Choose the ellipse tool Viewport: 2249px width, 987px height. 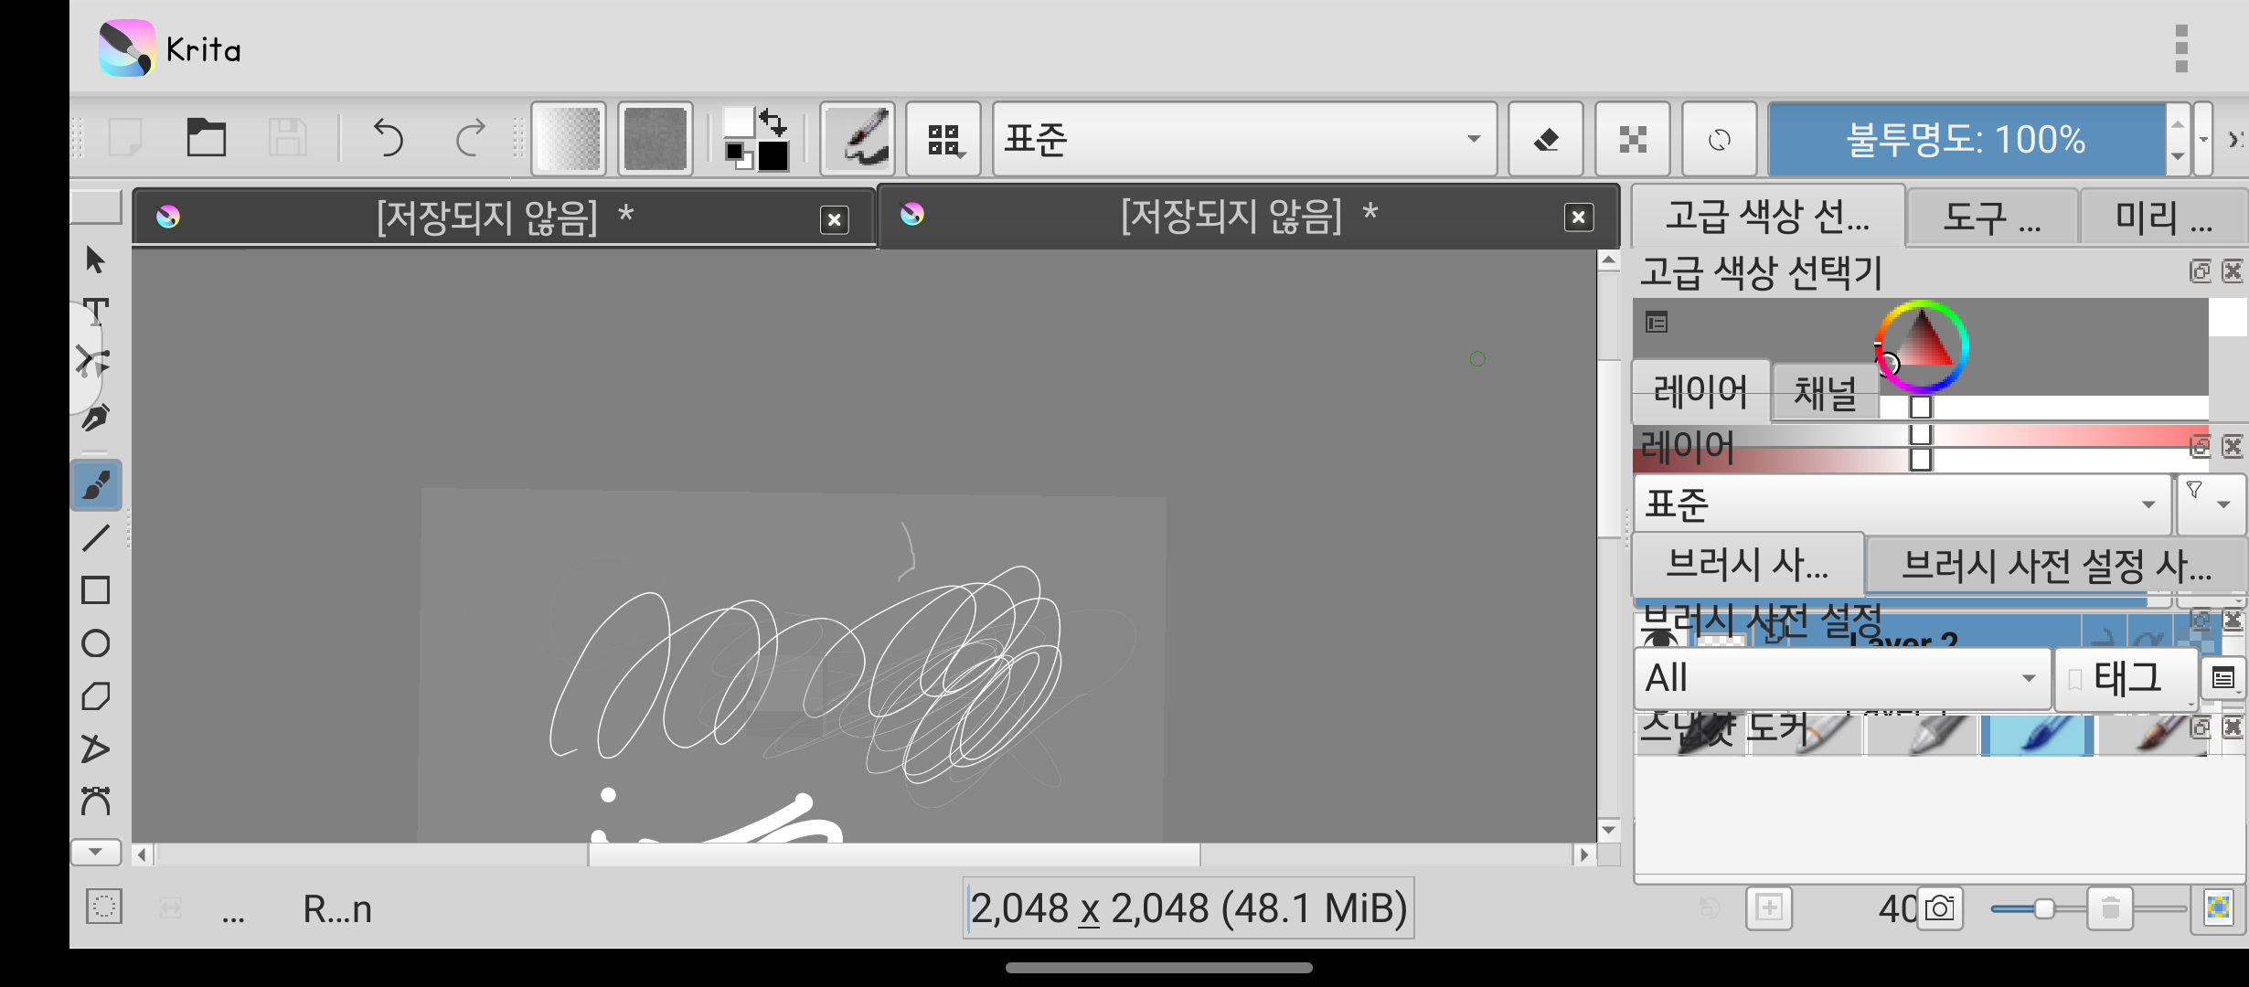click(x=96, y=643)
